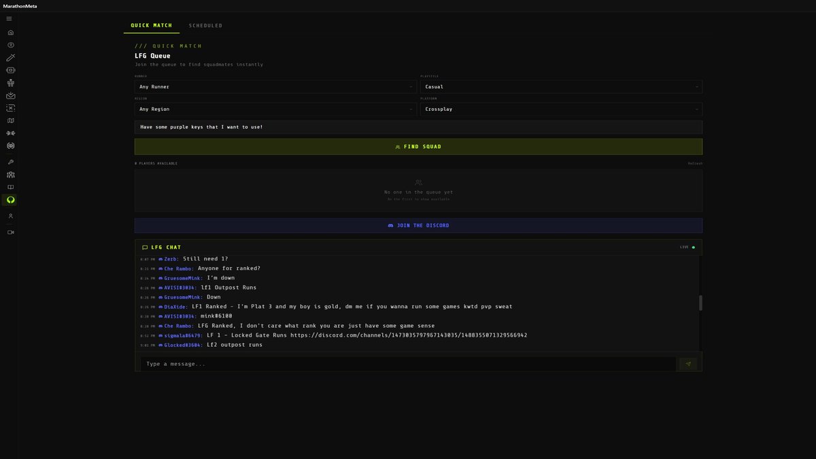Select the highlighted headset LFG sidebar icon
The image size is (816, 459).
[x=10, y=200]
